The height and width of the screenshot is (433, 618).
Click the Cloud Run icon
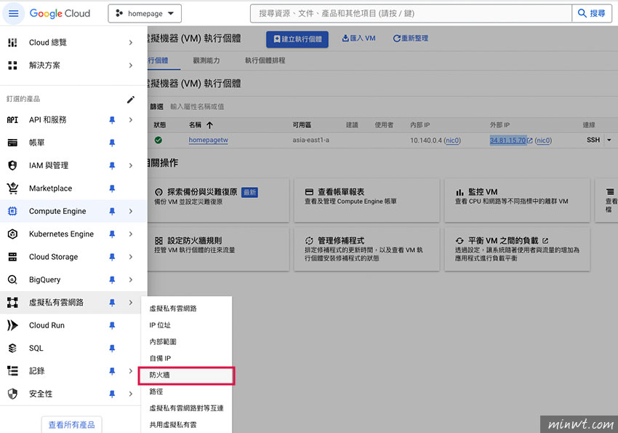click(x=12, y=325)
